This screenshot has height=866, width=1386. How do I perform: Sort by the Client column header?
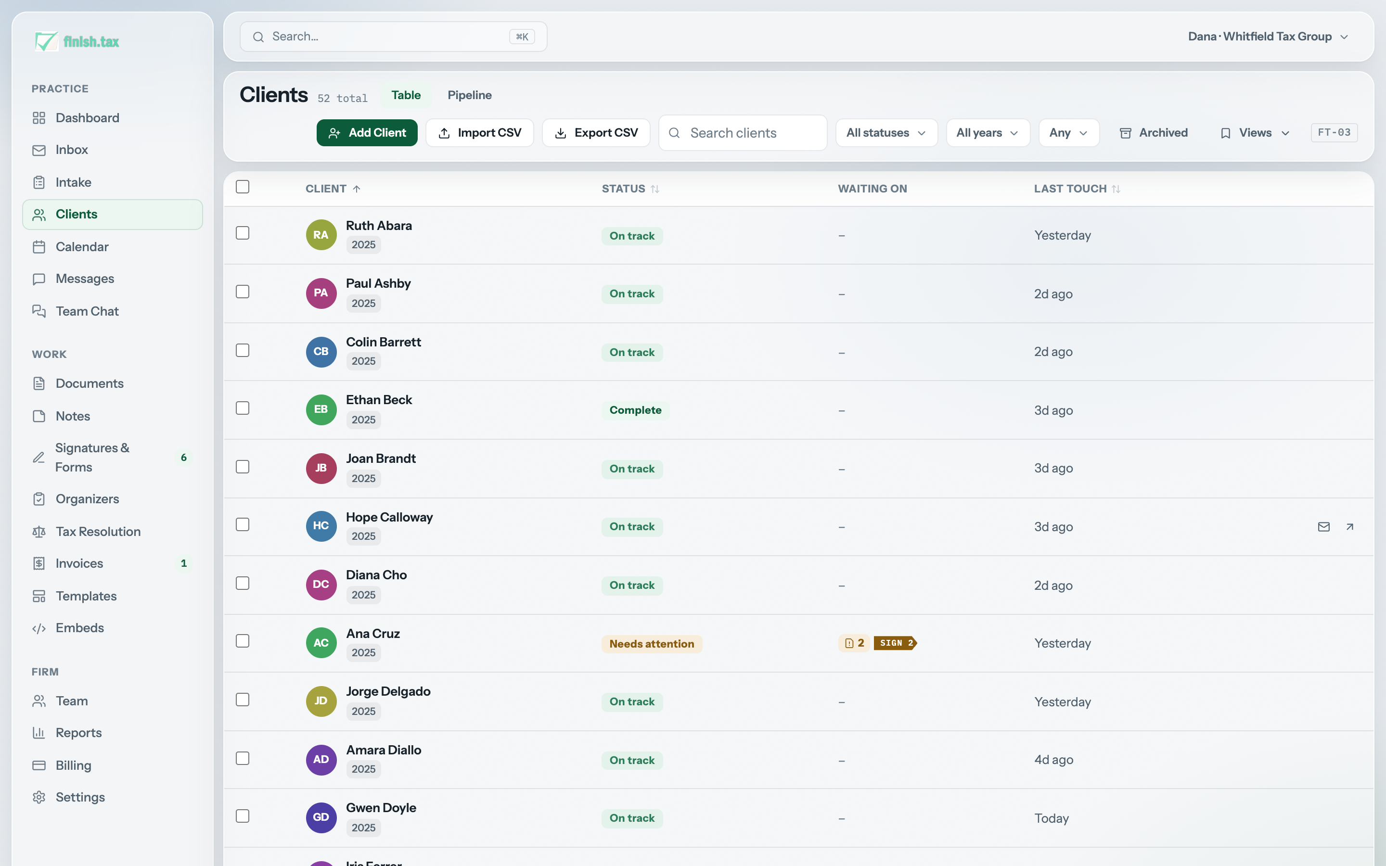pyautogui.click(x=333, y=189)
